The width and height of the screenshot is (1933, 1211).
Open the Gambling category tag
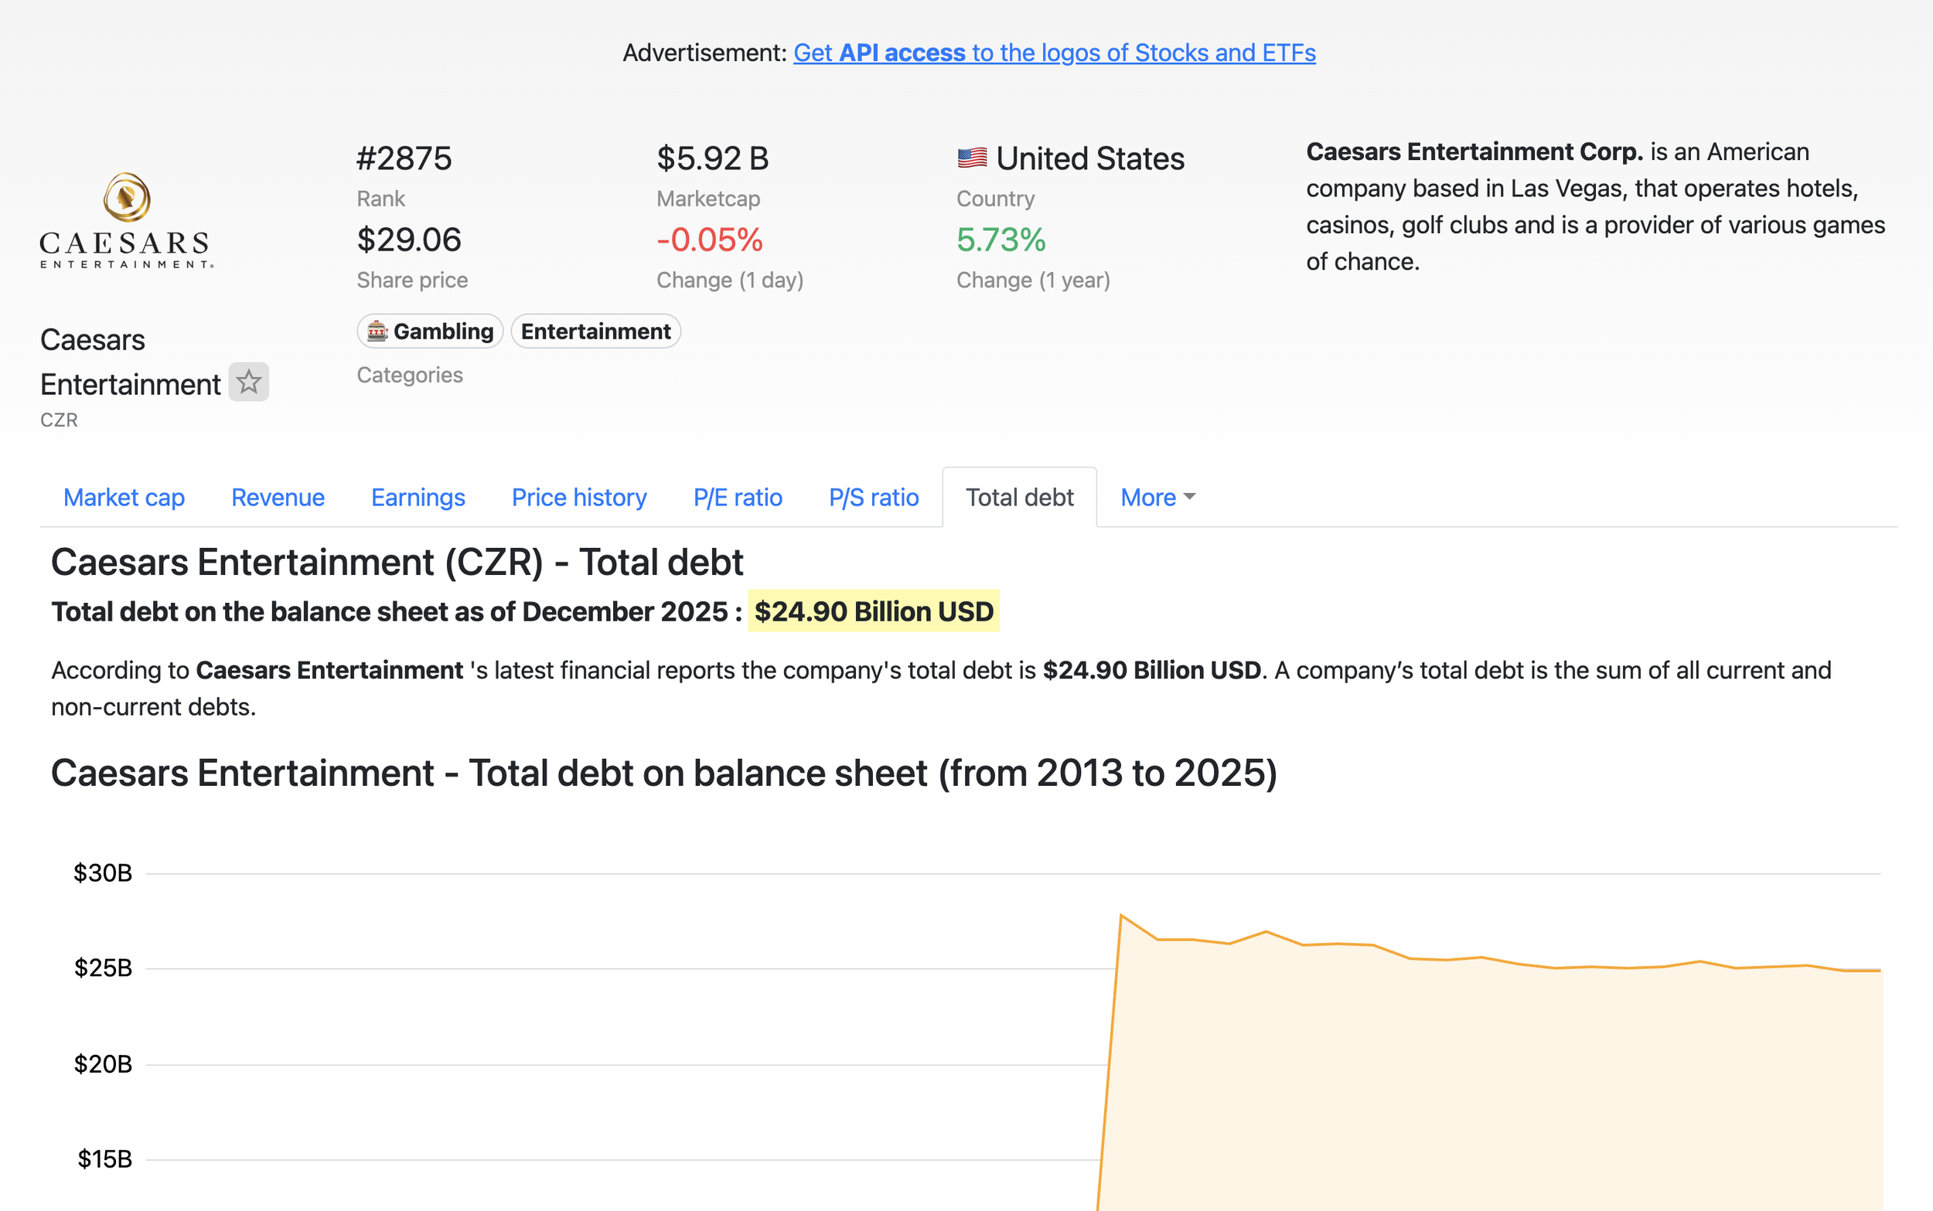click(x=430, y=331)
